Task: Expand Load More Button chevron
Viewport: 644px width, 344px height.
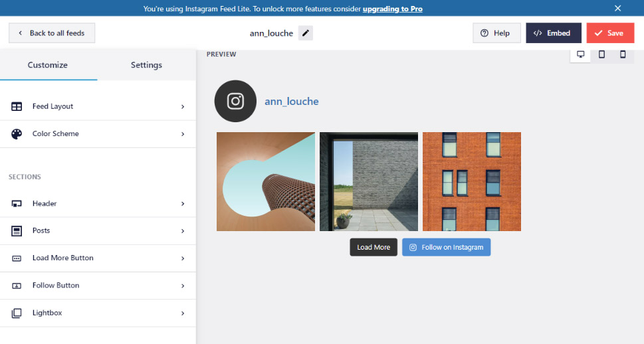Action: point(183,258)
